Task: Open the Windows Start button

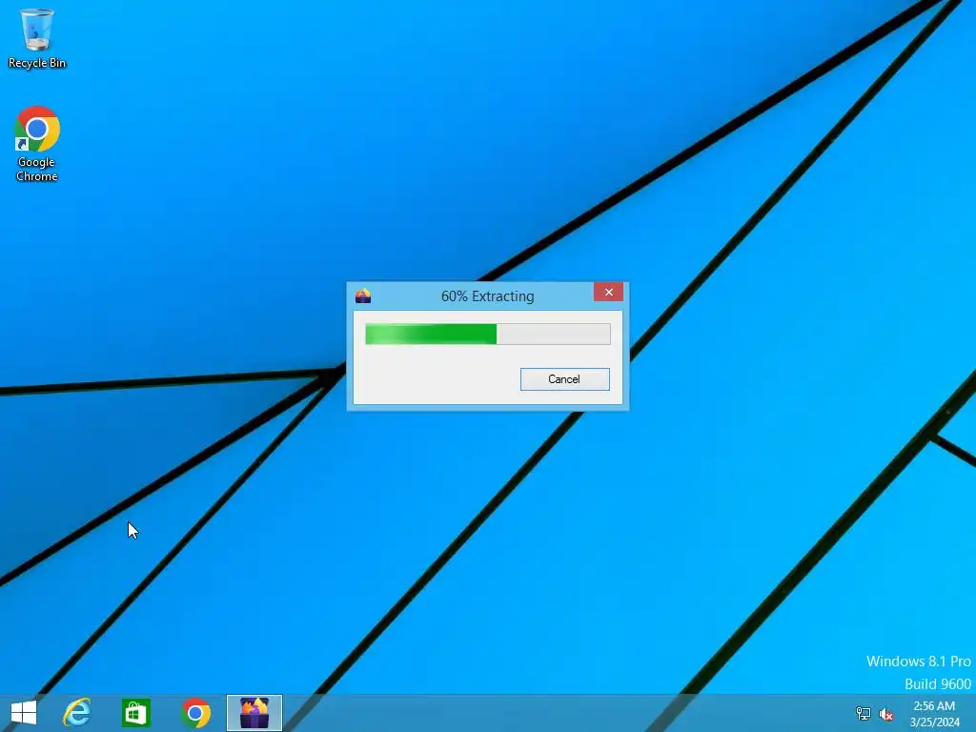Action: (x=24, y=713)
